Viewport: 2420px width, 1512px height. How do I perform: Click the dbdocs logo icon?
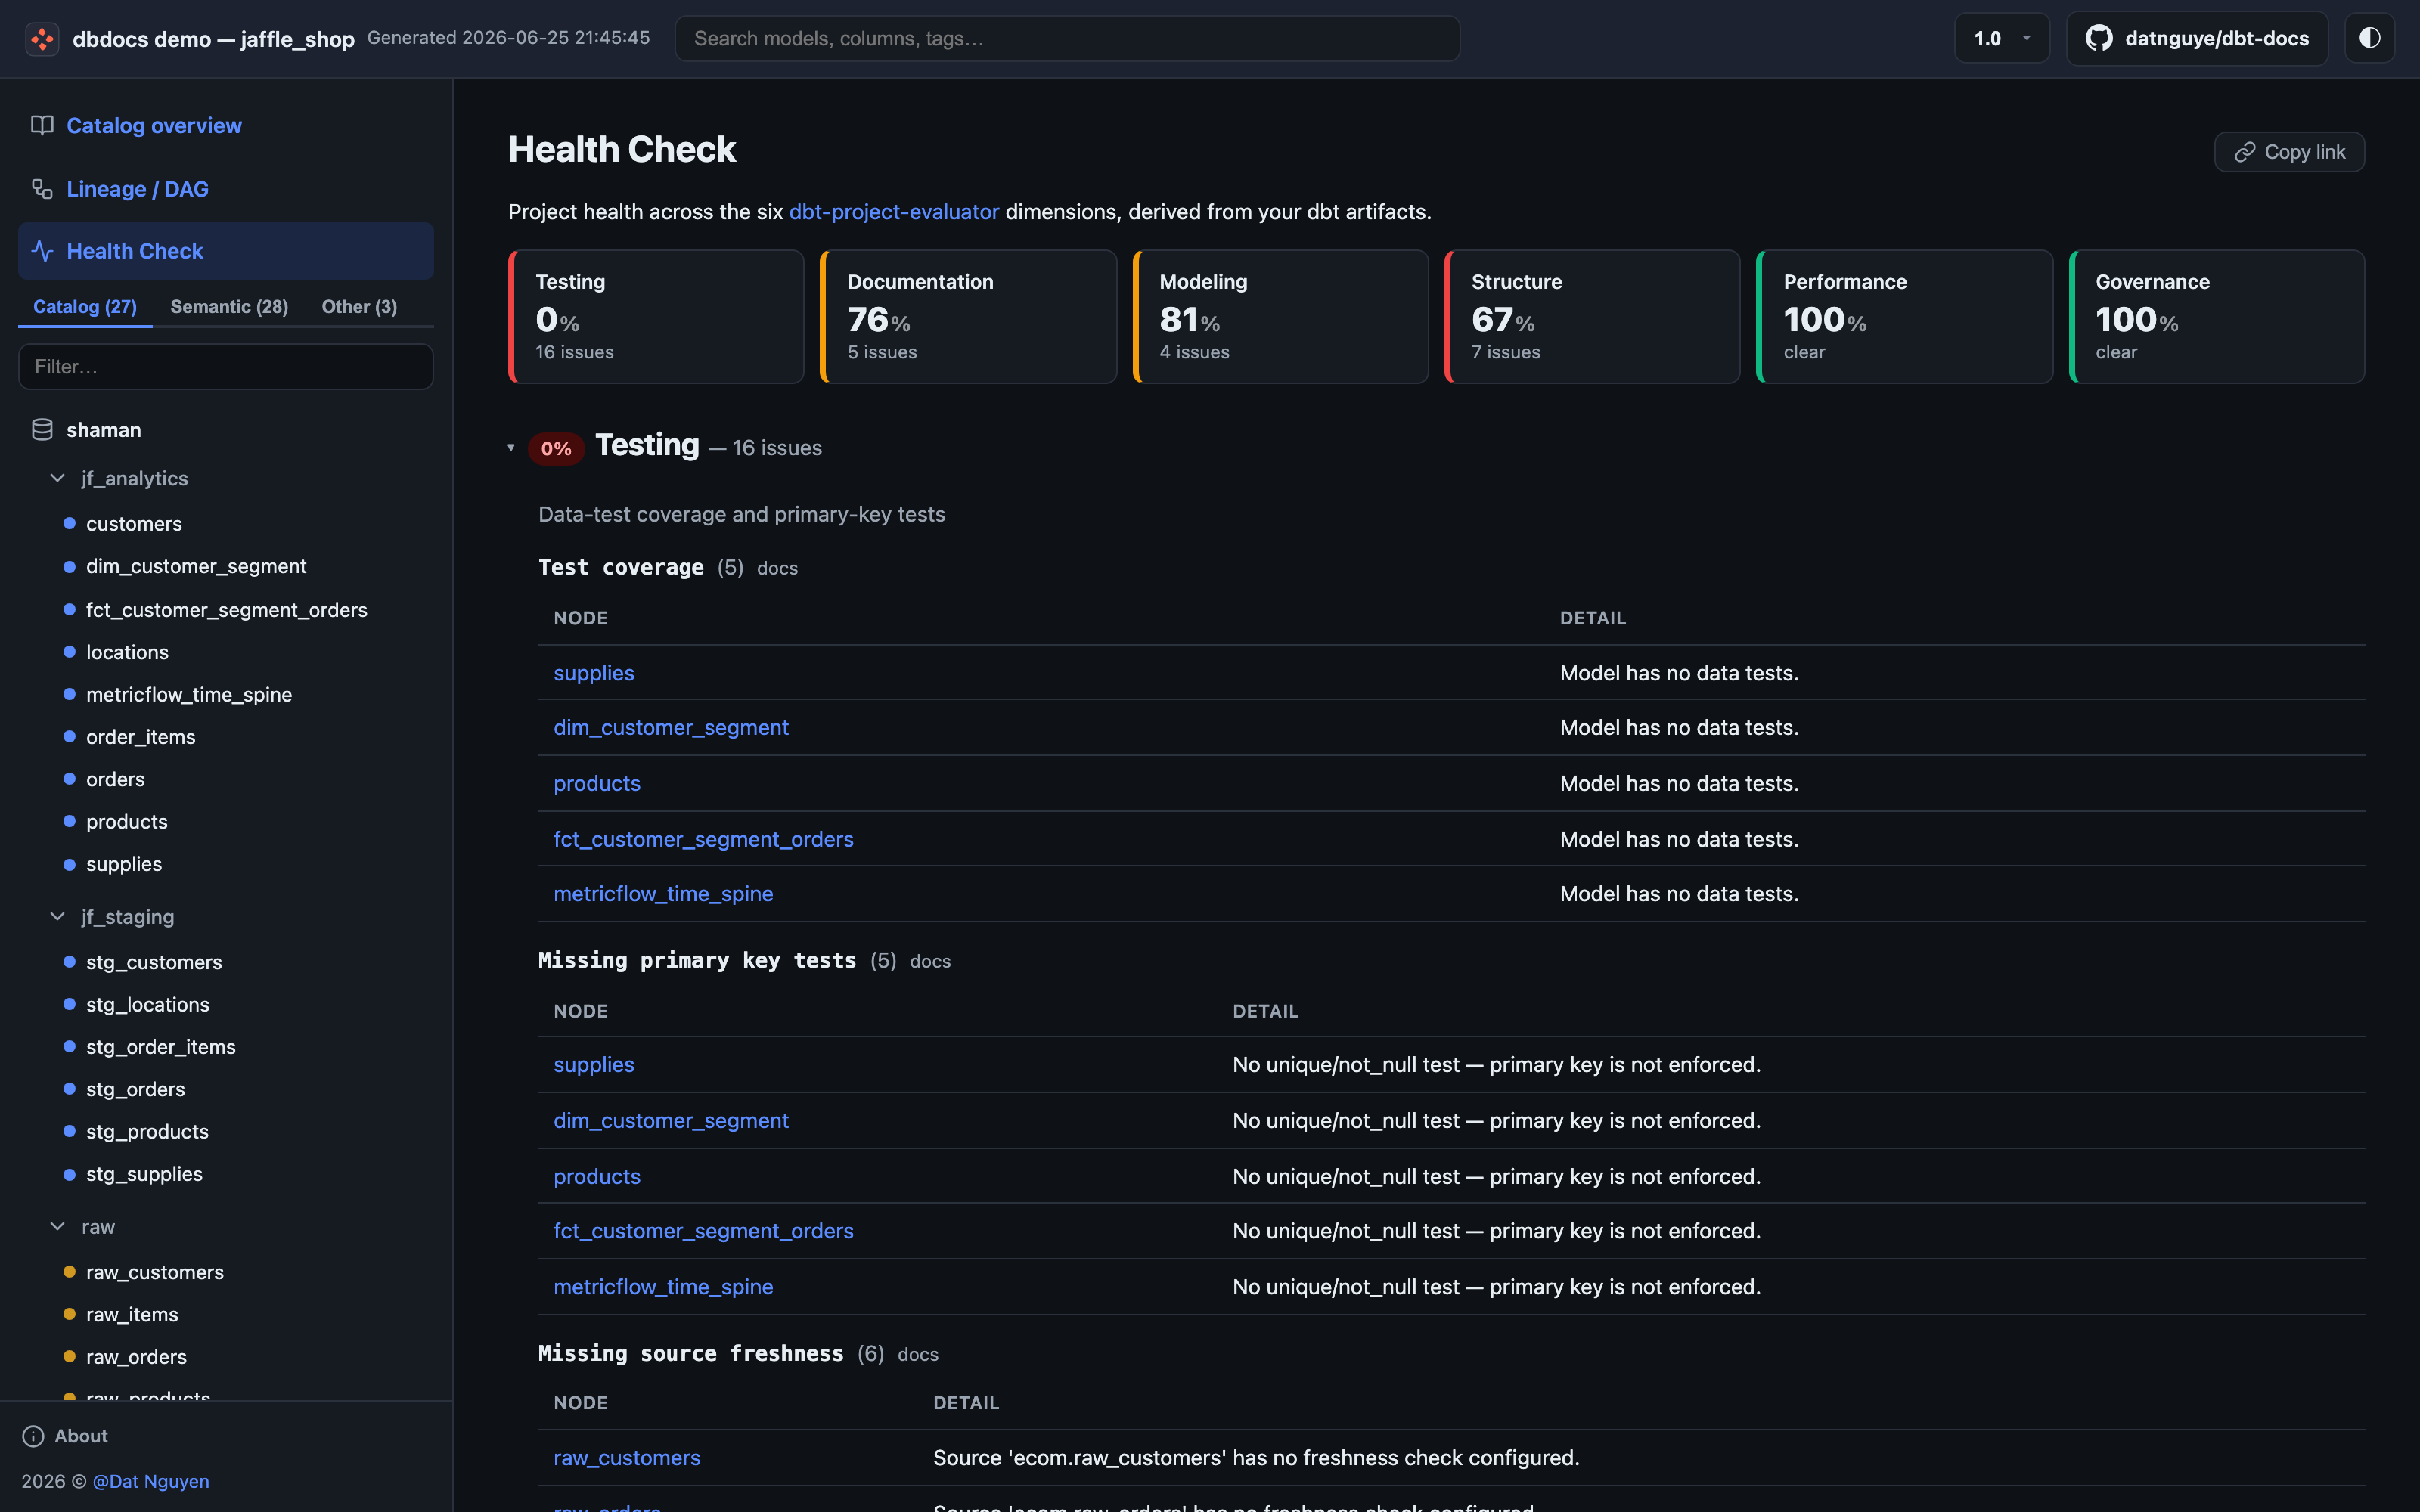(x=42, y=39)
